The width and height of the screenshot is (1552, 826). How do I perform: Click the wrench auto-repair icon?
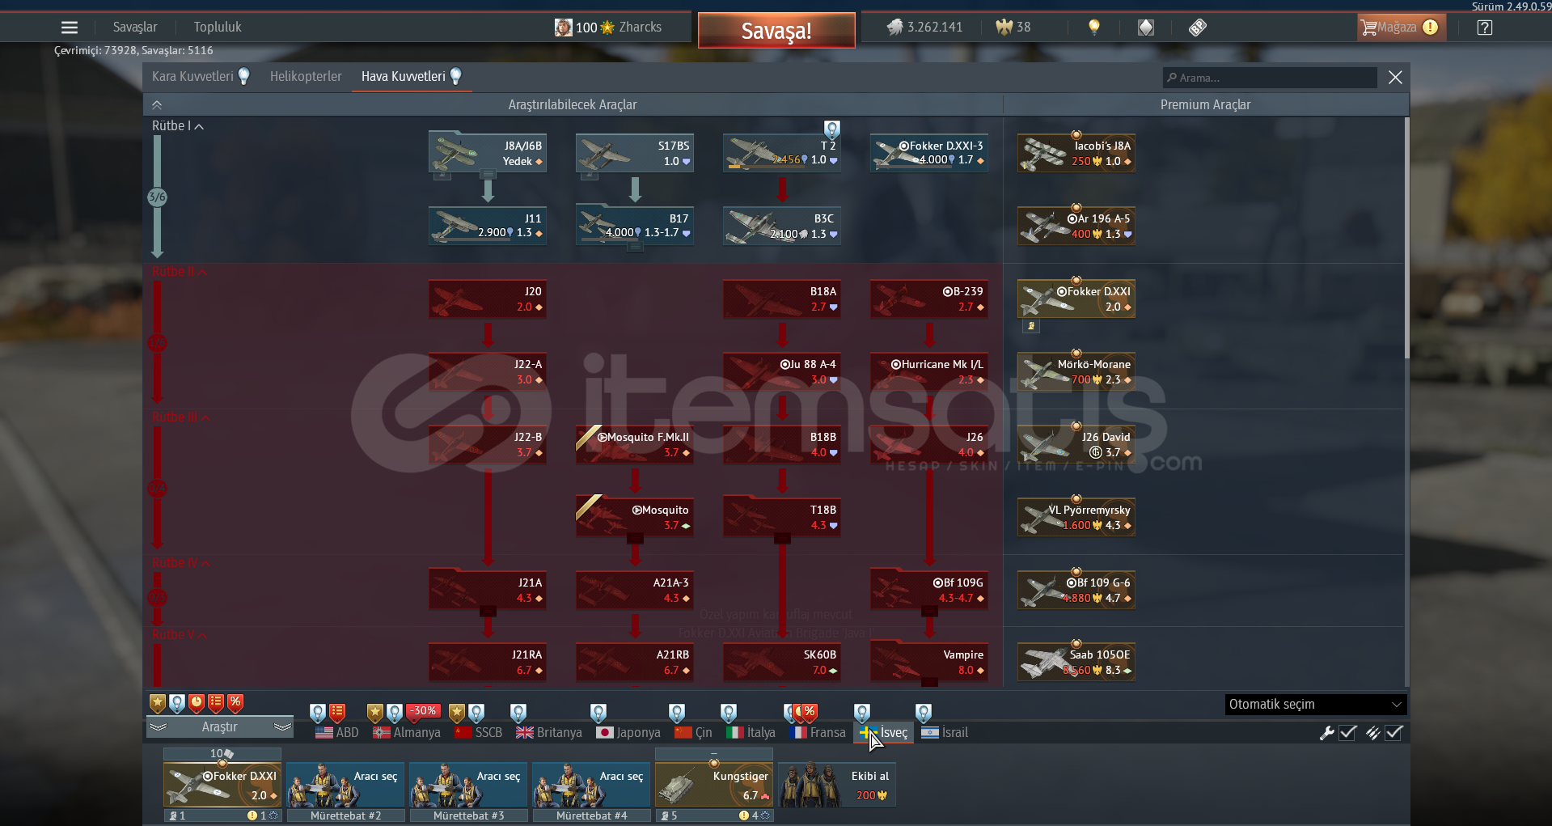[x=1326, y=733]
